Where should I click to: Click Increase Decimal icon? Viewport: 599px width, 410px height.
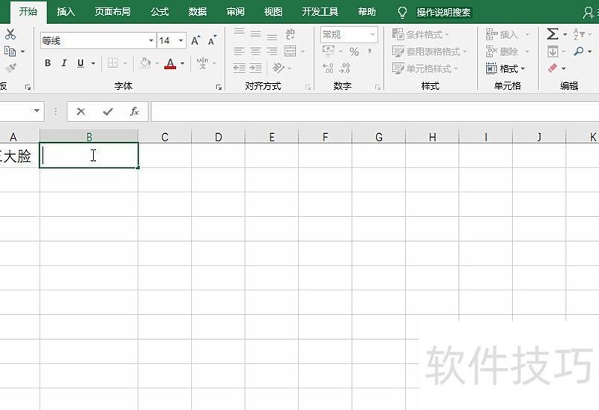[328, 68]
